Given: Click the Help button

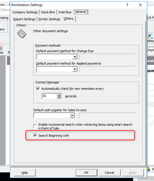Looking at the screenshot, I should click(x=25, y=173).
